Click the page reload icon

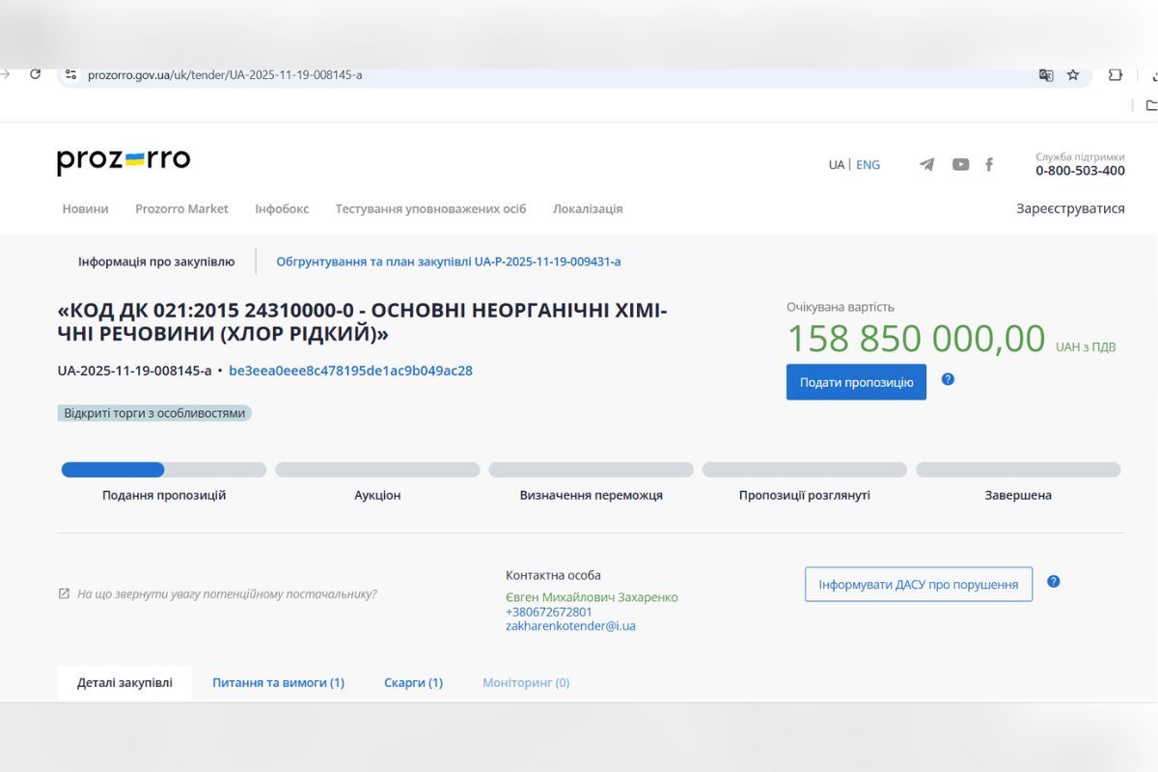pos(35,73)
